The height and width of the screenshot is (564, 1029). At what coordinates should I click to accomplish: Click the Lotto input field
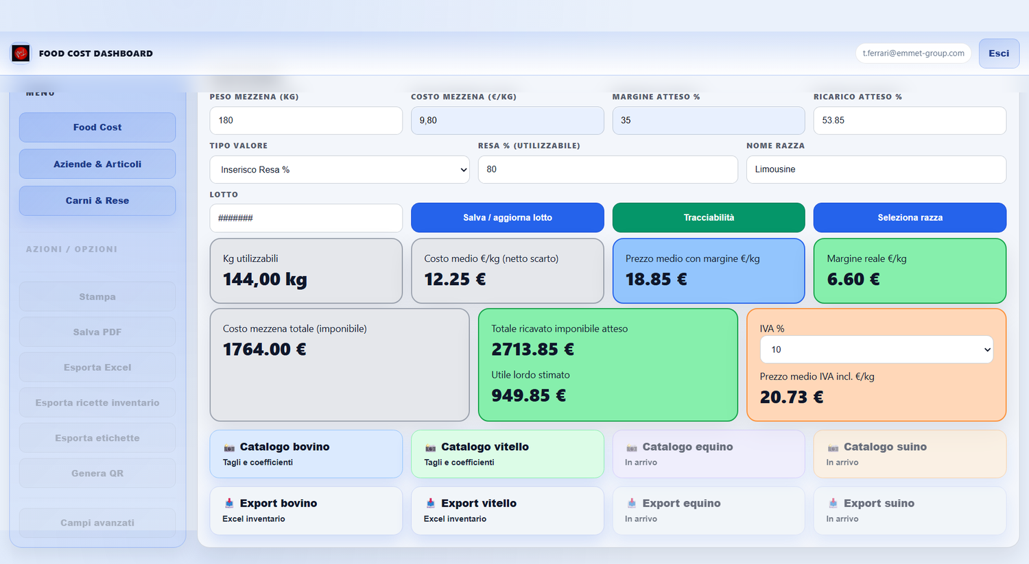(x=306, y=218)
